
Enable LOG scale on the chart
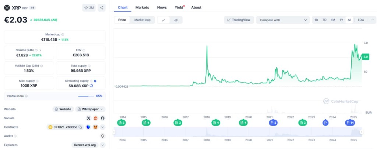coord(361,20)
